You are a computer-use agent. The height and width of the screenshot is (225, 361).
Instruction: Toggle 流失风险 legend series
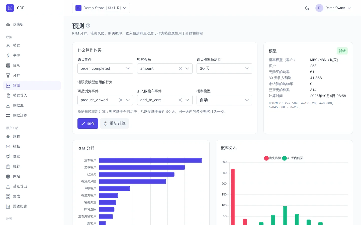coord(273,158)
